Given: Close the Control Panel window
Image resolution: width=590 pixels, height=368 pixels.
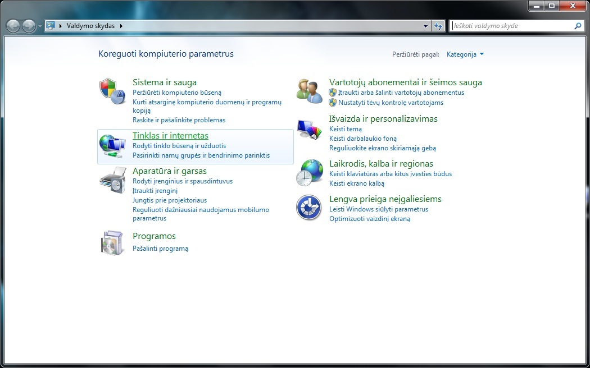Looking at the screenshot, I should coord(573,6).
